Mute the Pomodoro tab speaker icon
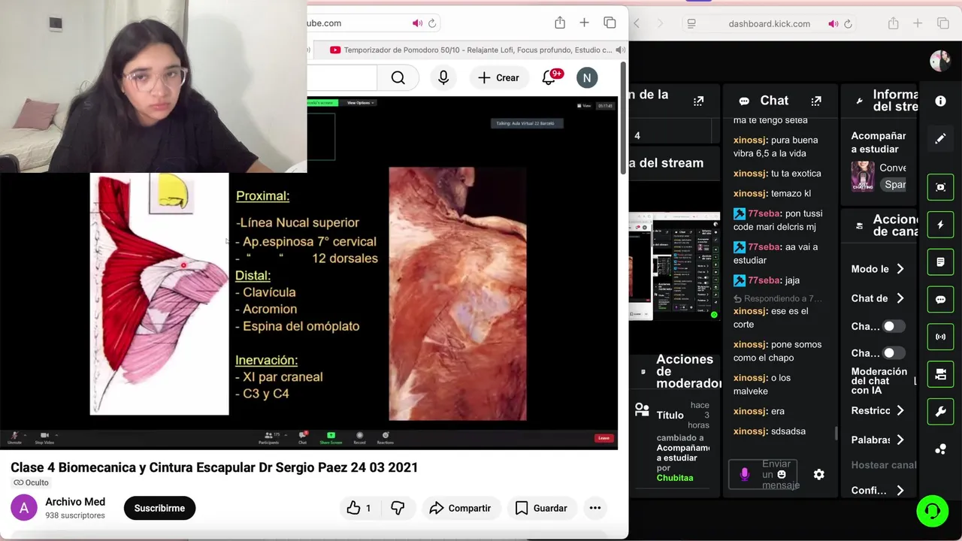The width and height of the screenshot is (962, 541). [620, 50]
